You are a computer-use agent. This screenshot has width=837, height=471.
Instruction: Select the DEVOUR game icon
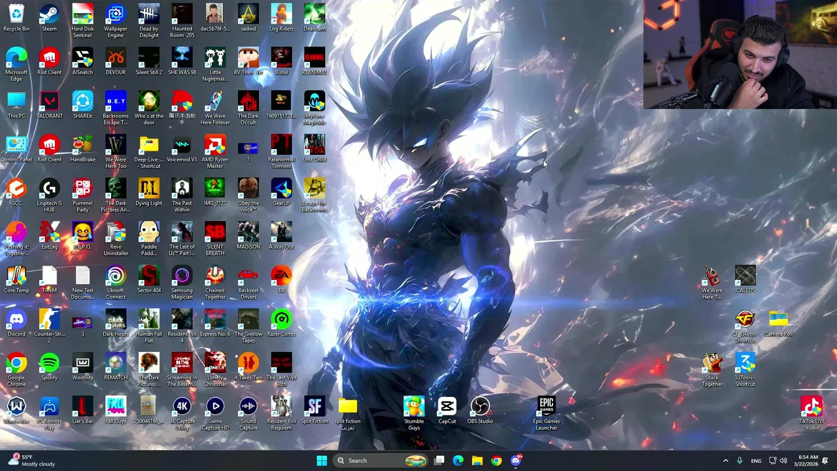(x=116, y=61)
